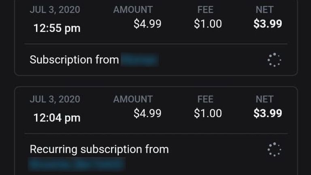The image size is (311, 175).
Task: Click the $1.00 fee in the 12:55 pm transaction
Action: pos(208,24)
